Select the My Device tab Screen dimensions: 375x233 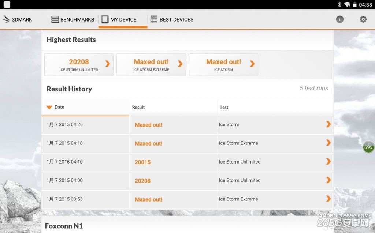tap(119, 19)
